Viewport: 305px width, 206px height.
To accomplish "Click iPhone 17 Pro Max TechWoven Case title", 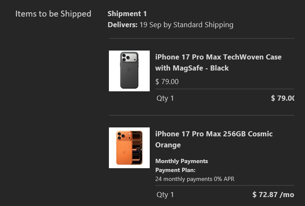I will point(218,62).
